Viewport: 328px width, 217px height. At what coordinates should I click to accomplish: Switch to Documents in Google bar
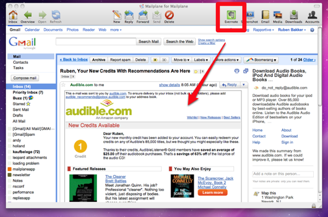tap(53, 30)
